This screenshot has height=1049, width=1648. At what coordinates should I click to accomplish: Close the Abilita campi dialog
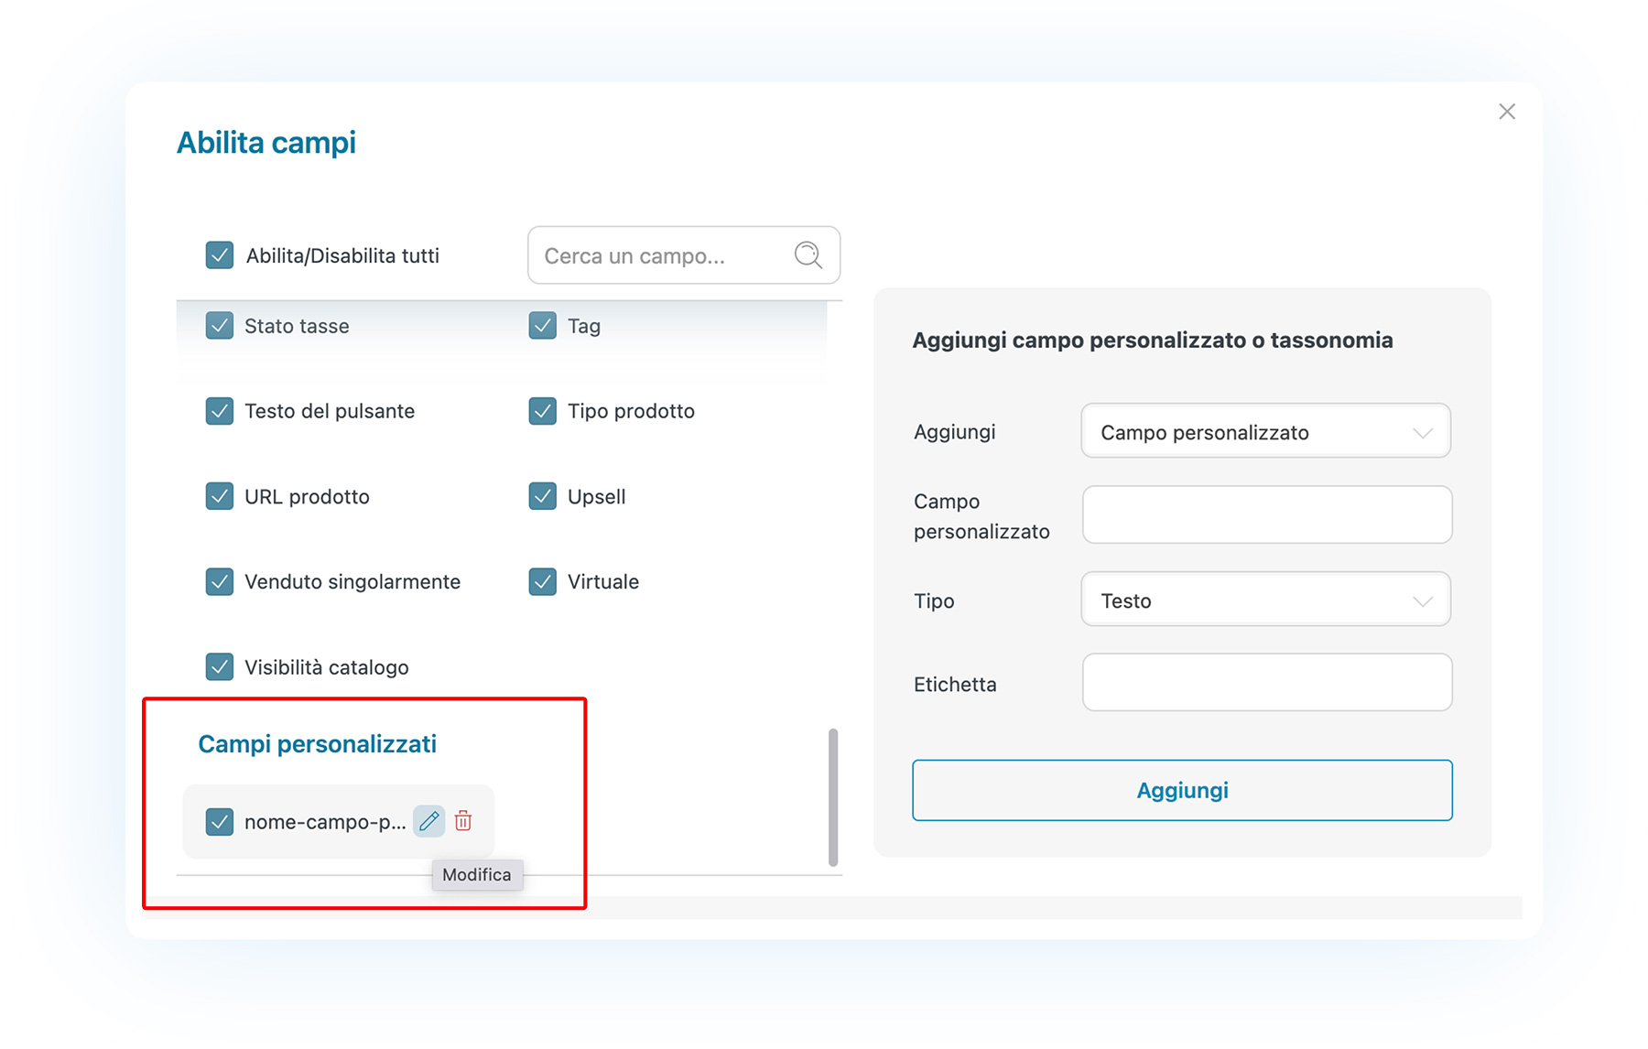click(1507, 112)
